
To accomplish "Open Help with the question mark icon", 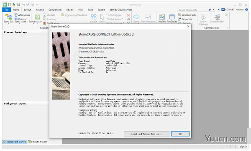I will 246,10.
